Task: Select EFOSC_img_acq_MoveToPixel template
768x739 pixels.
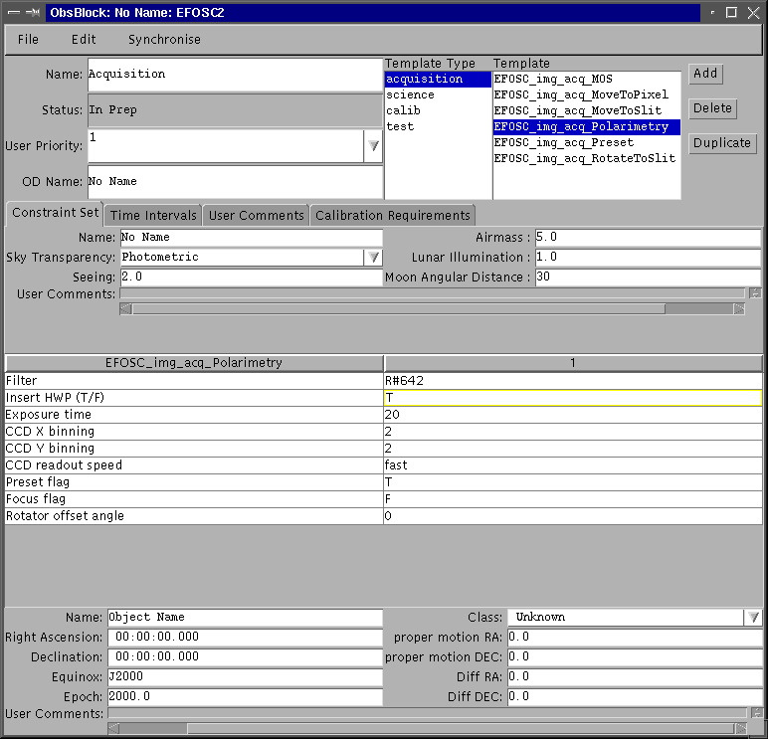Action: [586, 95]
